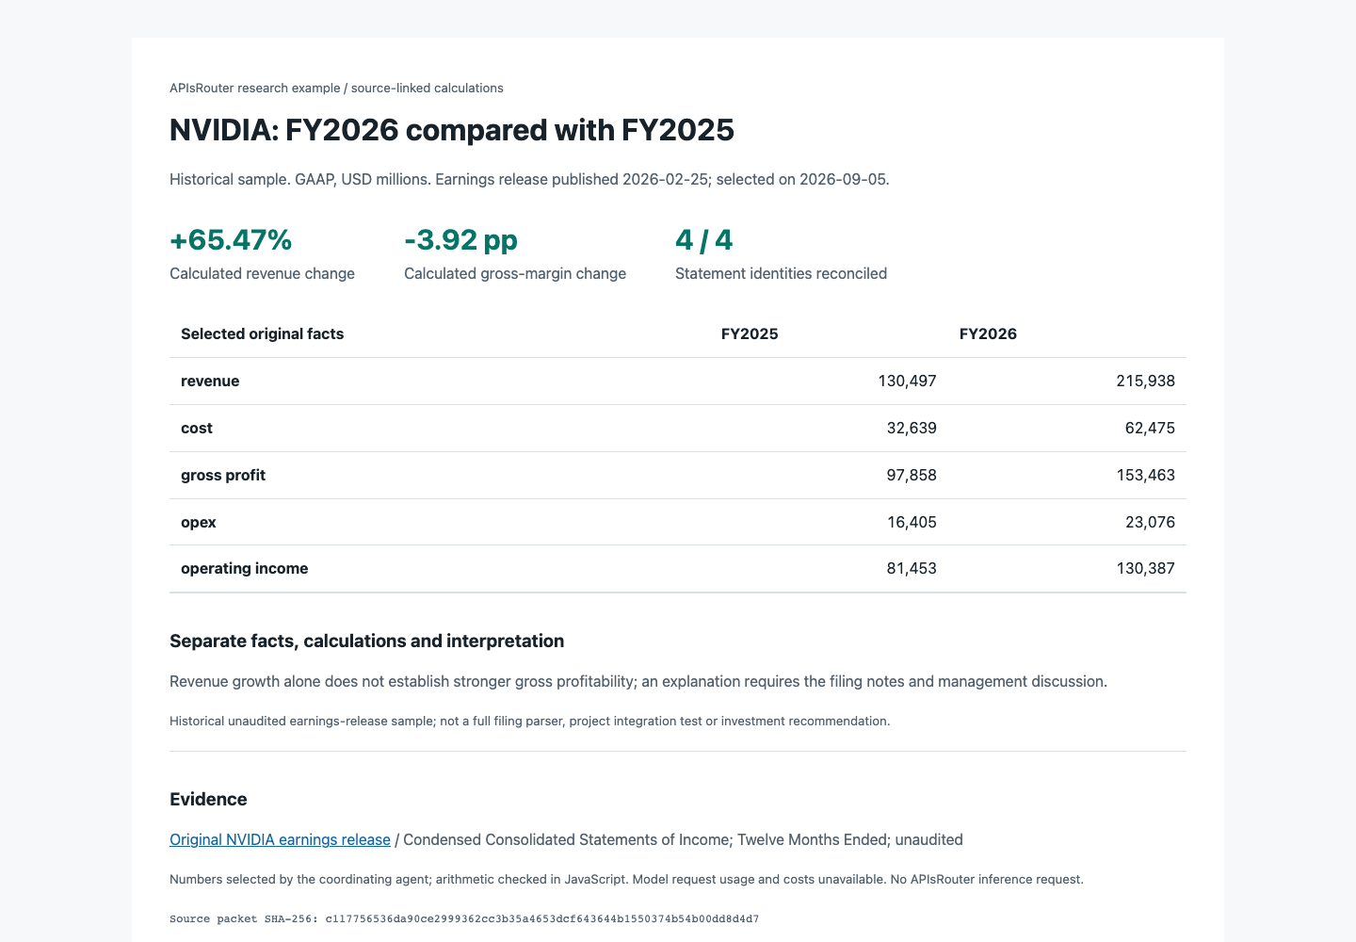Select the -3.92 pp gross-margin value
The image size is (1356, 942).
pos(460,240)
